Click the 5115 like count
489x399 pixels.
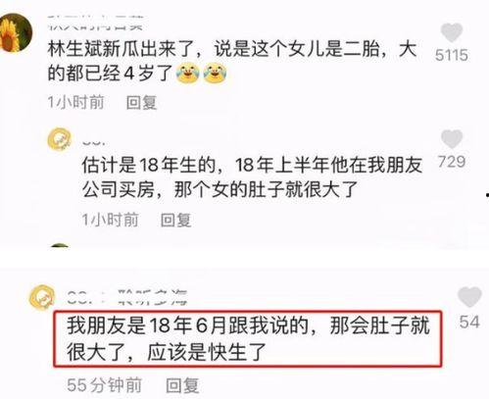coord(452,55)
